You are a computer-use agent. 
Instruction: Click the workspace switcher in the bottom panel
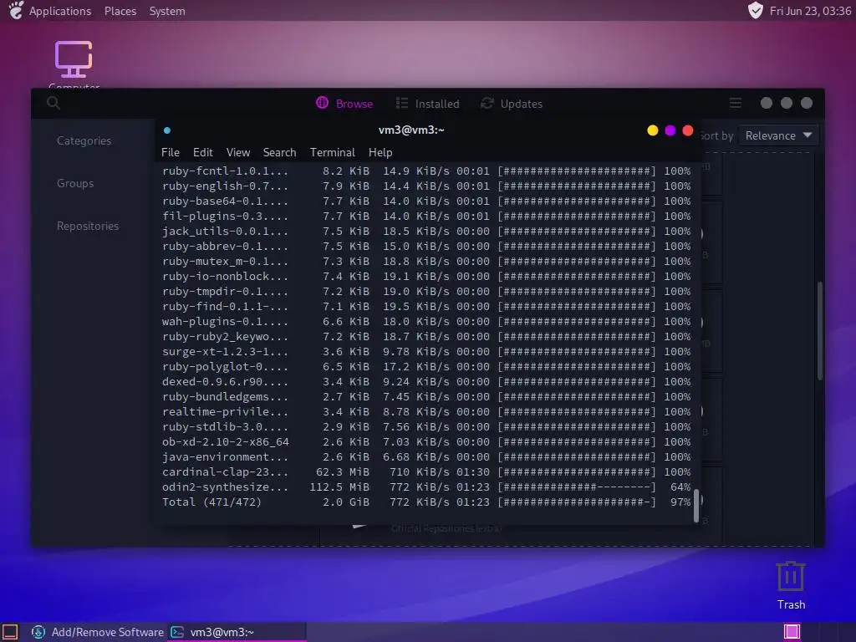point(792,632)
